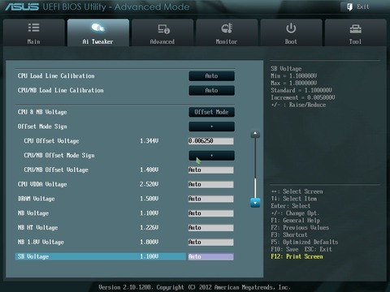Switch to the Ai Tweaker tab
The width and height of the screenshot is (390, 292).
(98, 32)
